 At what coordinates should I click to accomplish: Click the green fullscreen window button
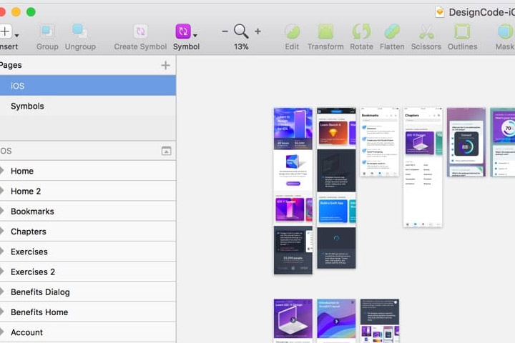click(x=31, y=12)
